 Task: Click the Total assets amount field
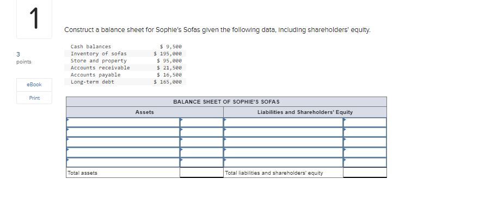coord(201,173)
